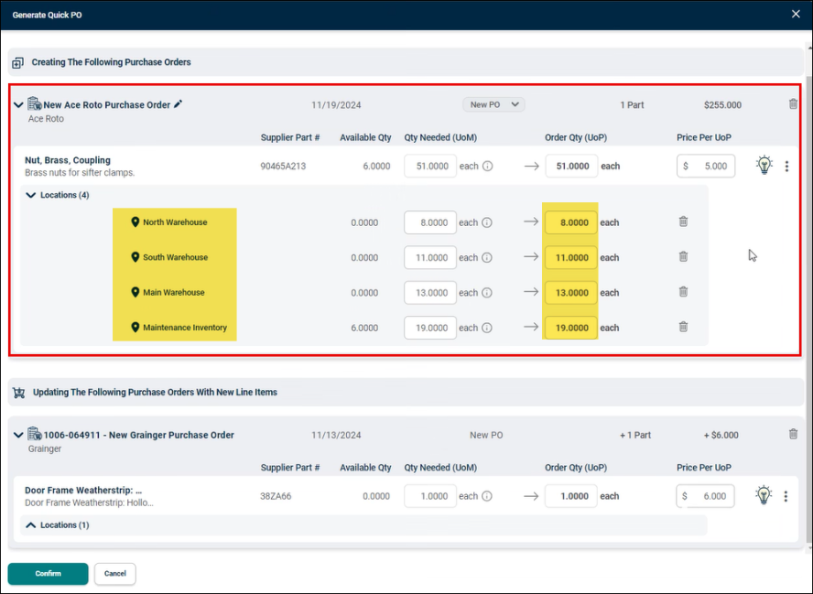Click info icon beside South Warehouse quantity needed
The height and width of the screenshot is (594, 813).
(x=487, y=257)
